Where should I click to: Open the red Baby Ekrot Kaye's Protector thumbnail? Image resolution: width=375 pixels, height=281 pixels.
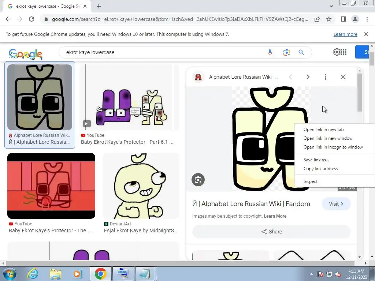51,186
